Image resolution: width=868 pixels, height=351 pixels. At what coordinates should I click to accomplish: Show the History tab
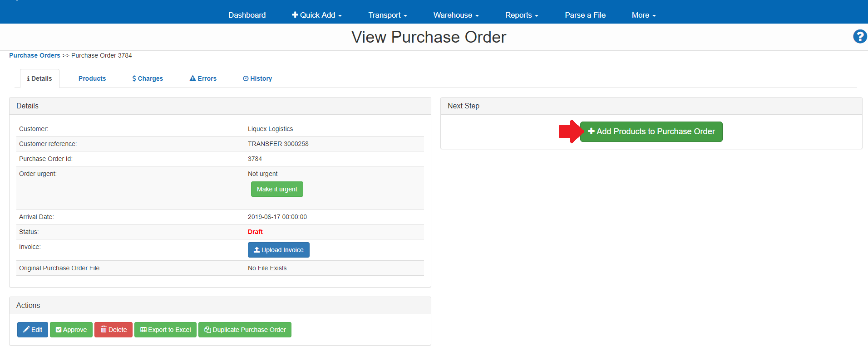pyautogui.click(x=257, y=78)
